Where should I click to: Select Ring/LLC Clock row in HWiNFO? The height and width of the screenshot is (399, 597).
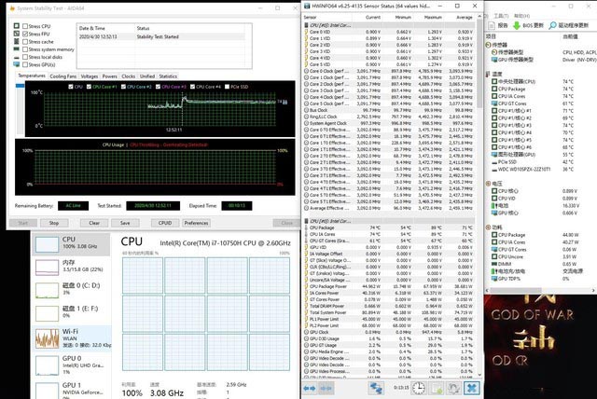pos(388,117)
